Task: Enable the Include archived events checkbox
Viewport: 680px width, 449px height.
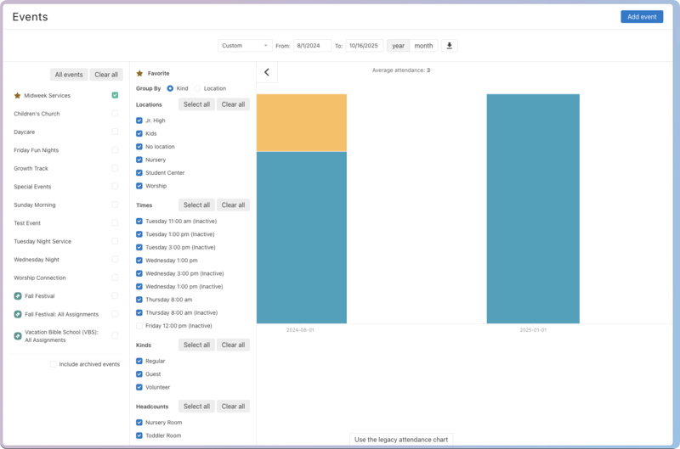Action: click(54, 364)
